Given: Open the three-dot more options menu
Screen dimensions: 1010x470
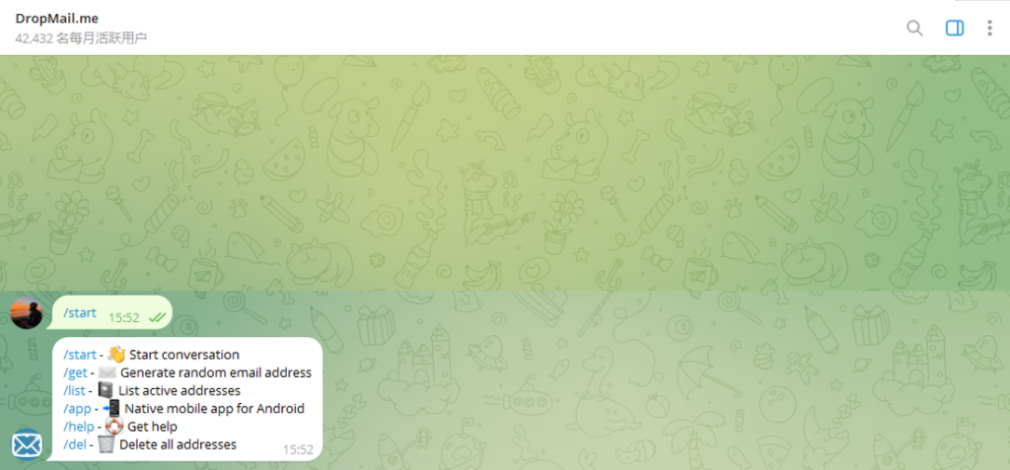Looking at the screenshot, I should click(x=990, y=29).
